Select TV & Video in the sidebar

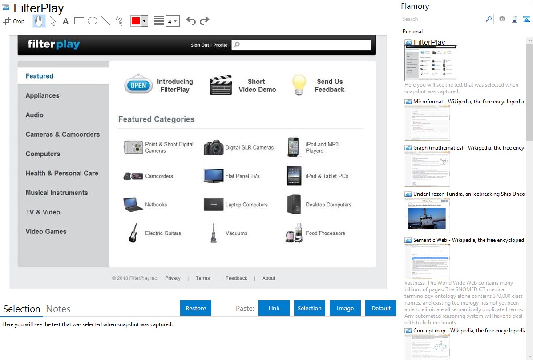pos(43,212)
